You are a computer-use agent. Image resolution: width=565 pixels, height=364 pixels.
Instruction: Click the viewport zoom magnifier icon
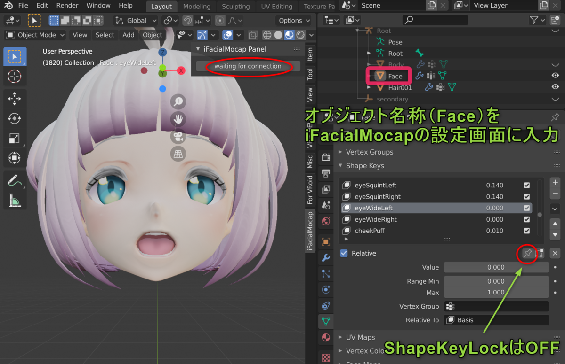tap(178, 102)
